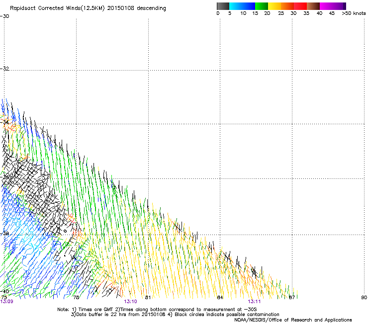This screenshot has height=323, width=368.
Task: Click the '10' label under the color bar
Action: (243, 13)
